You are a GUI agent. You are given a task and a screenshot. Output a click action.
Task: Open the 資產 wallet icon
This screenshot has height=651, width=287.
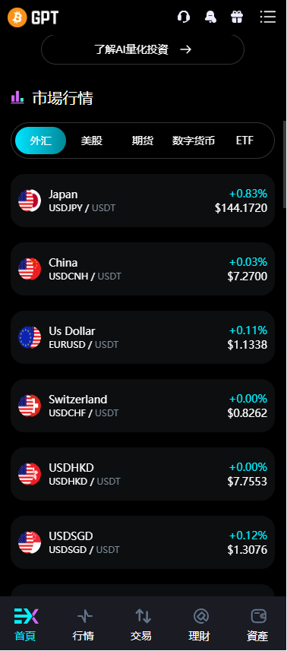click(258, 616)
